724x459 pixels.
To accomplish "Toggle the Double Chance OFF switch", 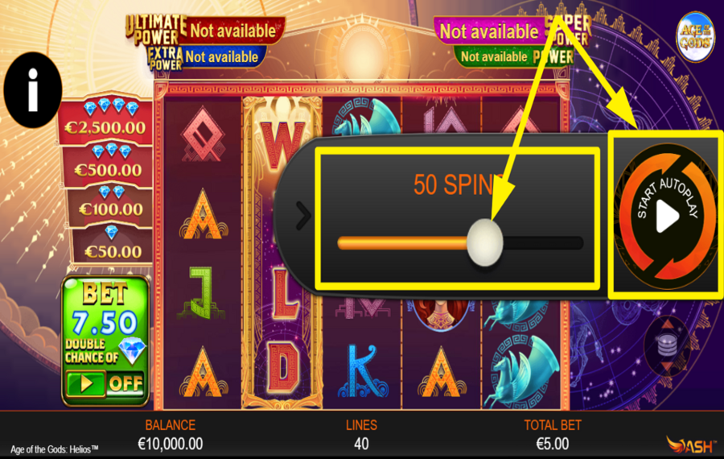I will coord(125,383).
